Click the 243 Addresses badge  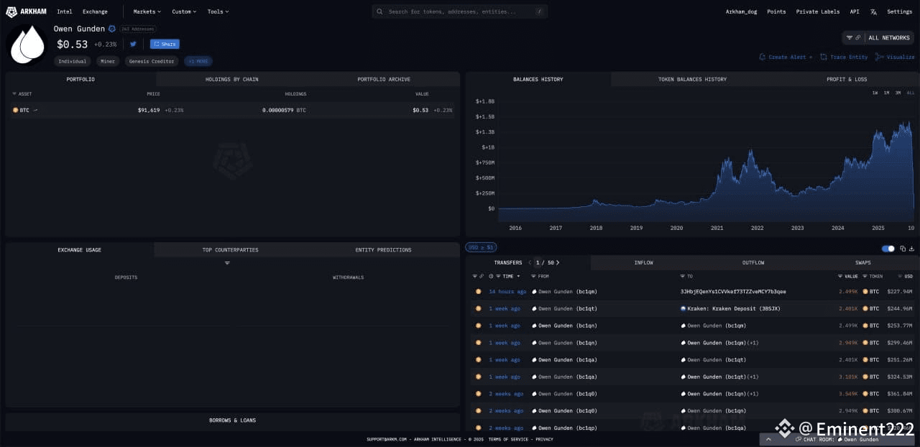pos(138,29)
